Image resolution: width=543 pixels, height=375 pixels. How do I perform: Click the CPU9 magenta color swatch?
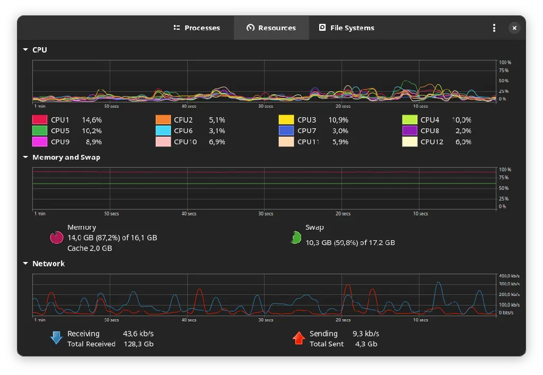point(40,142)
